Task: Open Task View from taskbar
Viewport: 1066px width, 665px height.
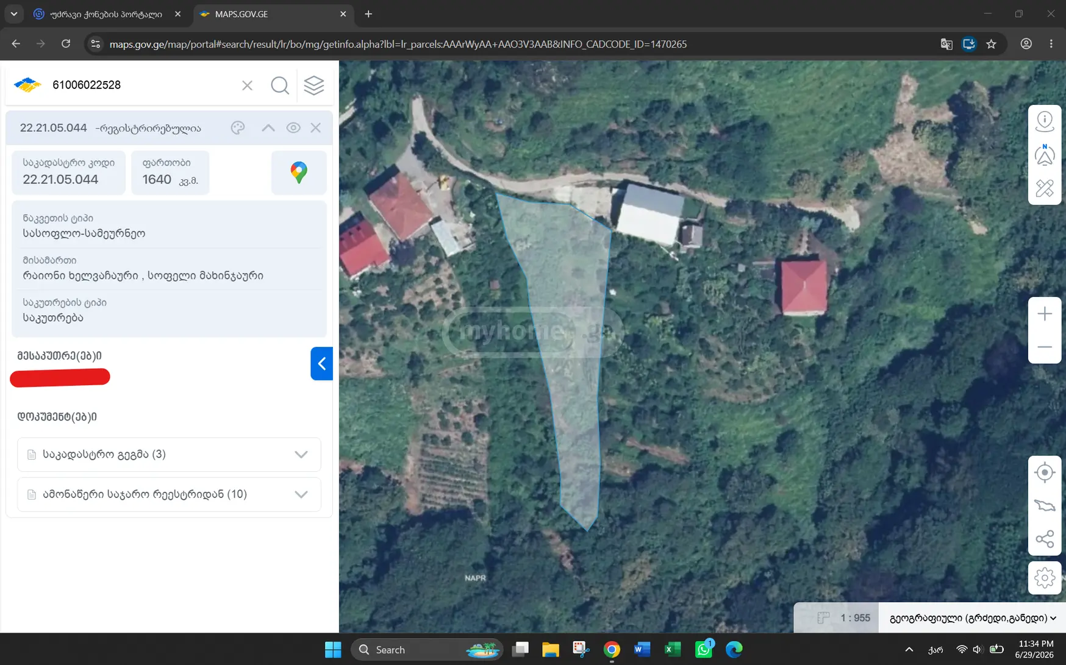Action: click(x=520, y=650)
